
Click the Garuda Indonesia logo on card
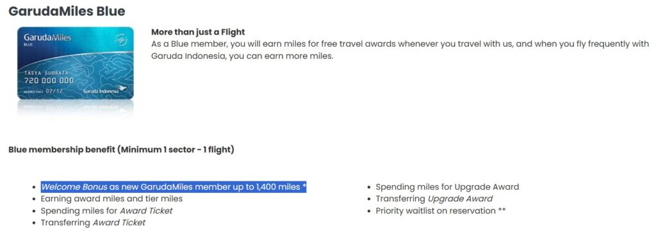105,90
